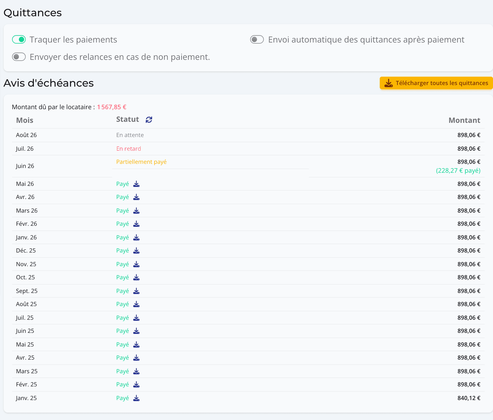The width and height of the screenshot is (493, 420).
Task: Click the 'En retard' status for Juil. 26
Action: pyautogui.click(x=128, y=149)
